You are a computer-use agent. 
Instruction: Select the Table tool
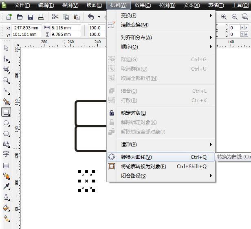point(6,165)
